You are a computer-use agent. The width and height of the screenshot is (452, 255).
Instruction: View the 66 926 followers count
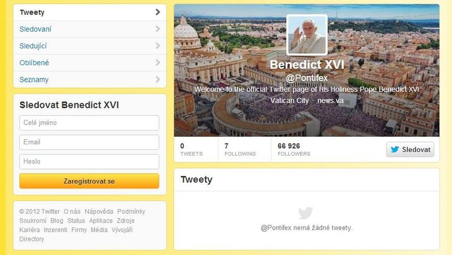click(294, 149)
